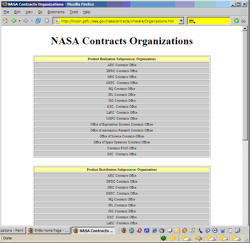Click the Forward arrow button
Image resolution: width=250 pixels, height=243 pixels.
(x=26, y=21)
